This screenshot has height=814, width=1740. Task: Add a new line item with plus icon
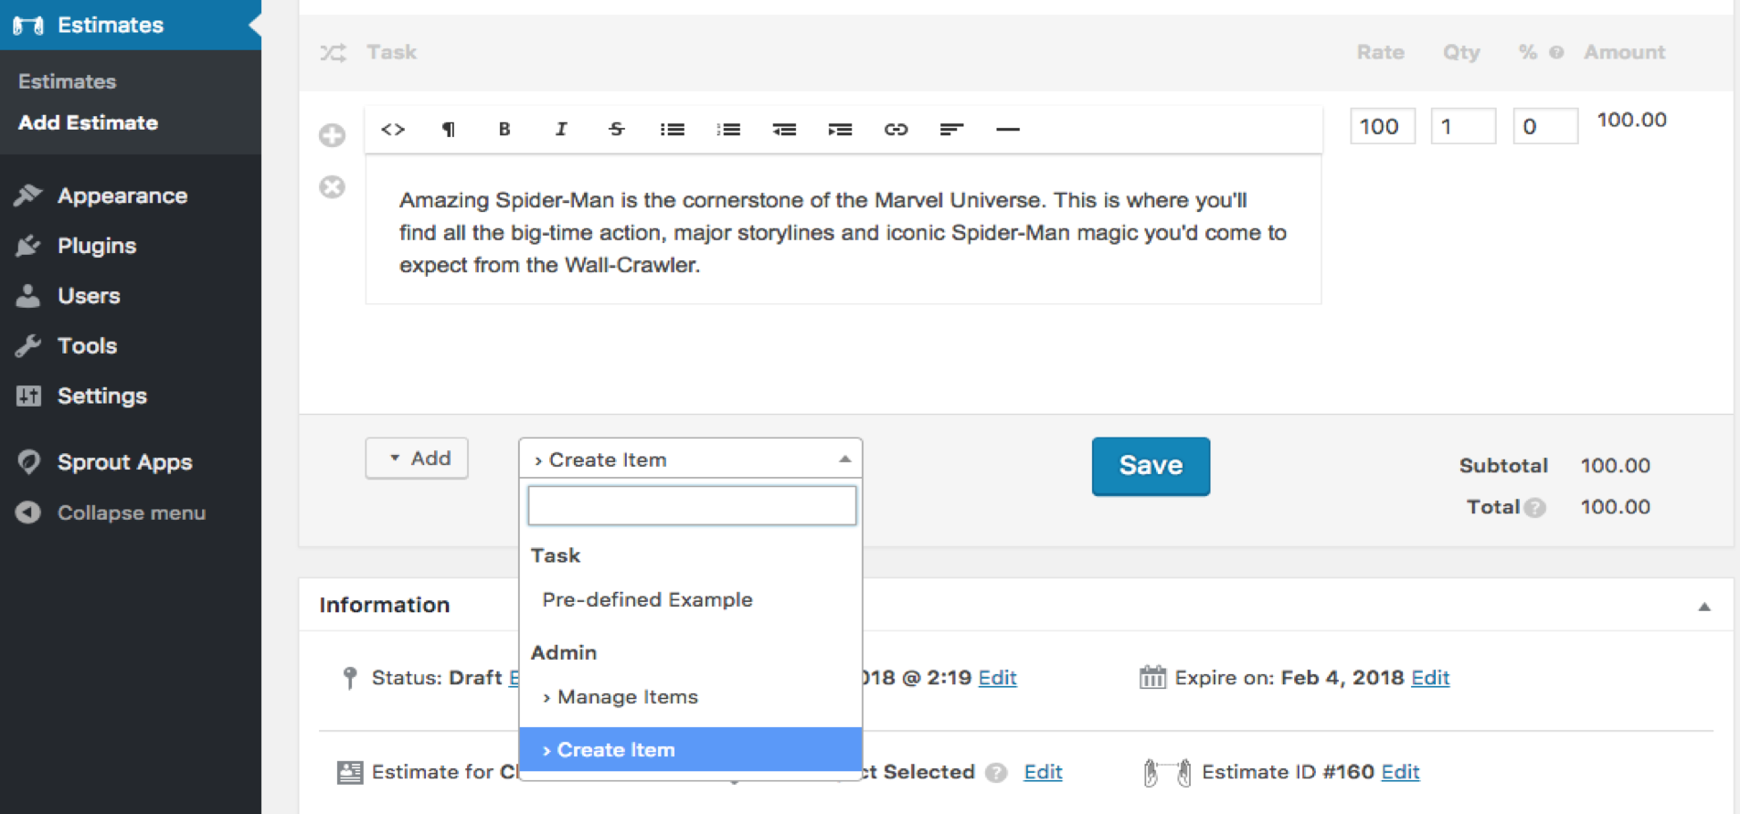pos(332,136)
